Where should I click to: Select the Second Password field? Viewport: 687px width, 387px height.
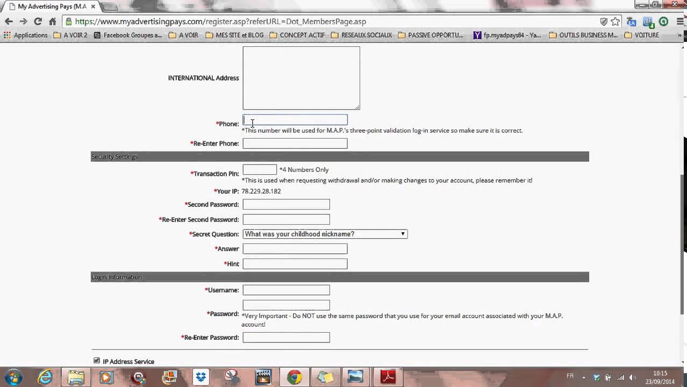[x=286, y=204]
